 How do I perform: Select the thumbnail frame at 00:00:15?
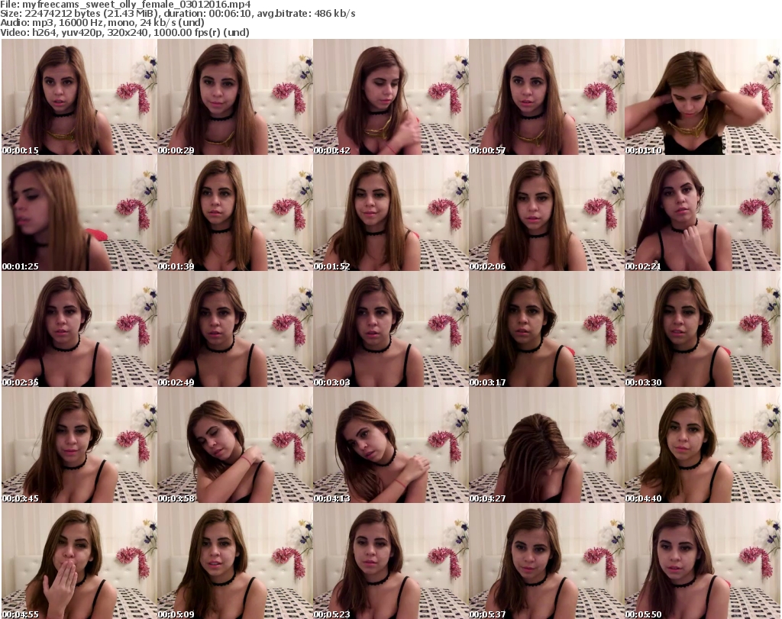tap(79, 97)
